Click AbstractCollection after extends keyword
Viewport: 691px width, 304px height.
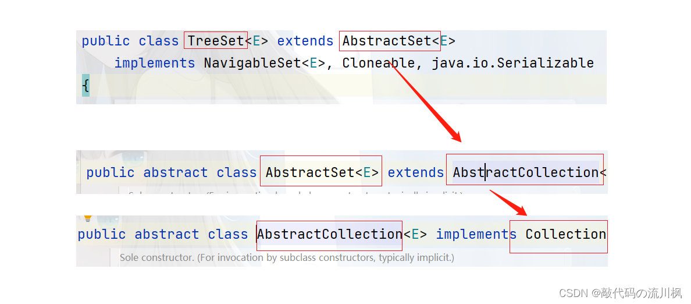[525, 172]
